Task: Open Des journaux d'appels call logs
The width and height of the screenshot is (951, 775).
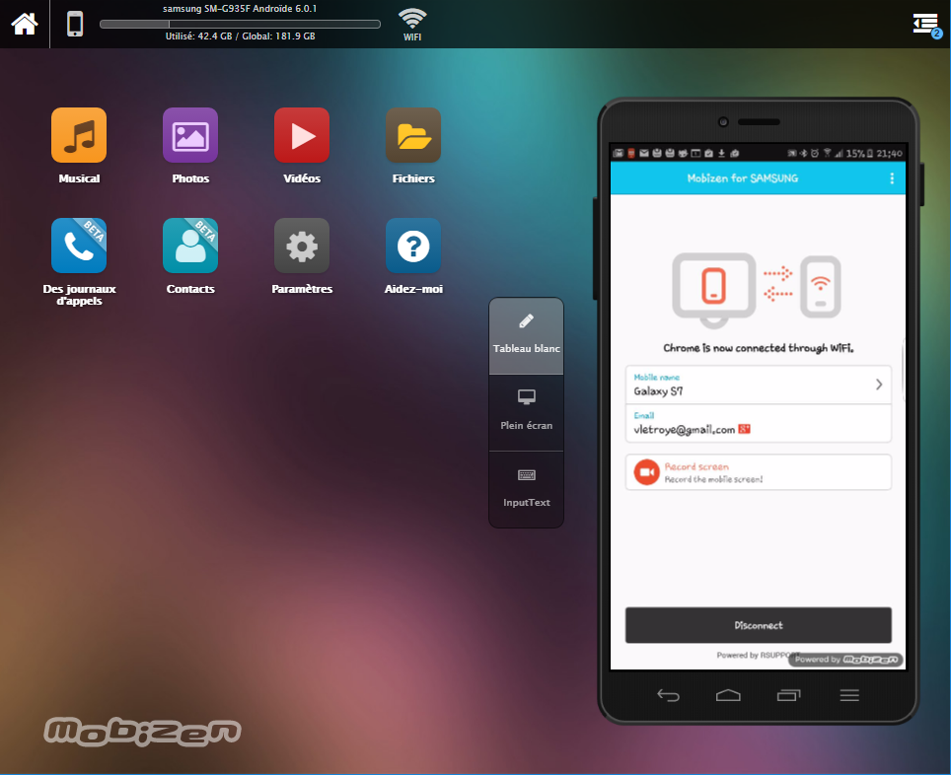Action: (79, 246)
